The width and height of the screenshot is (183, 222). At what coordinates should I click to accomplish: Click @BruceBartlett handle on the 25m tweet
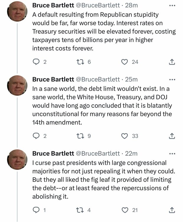(x=98, y=80)
